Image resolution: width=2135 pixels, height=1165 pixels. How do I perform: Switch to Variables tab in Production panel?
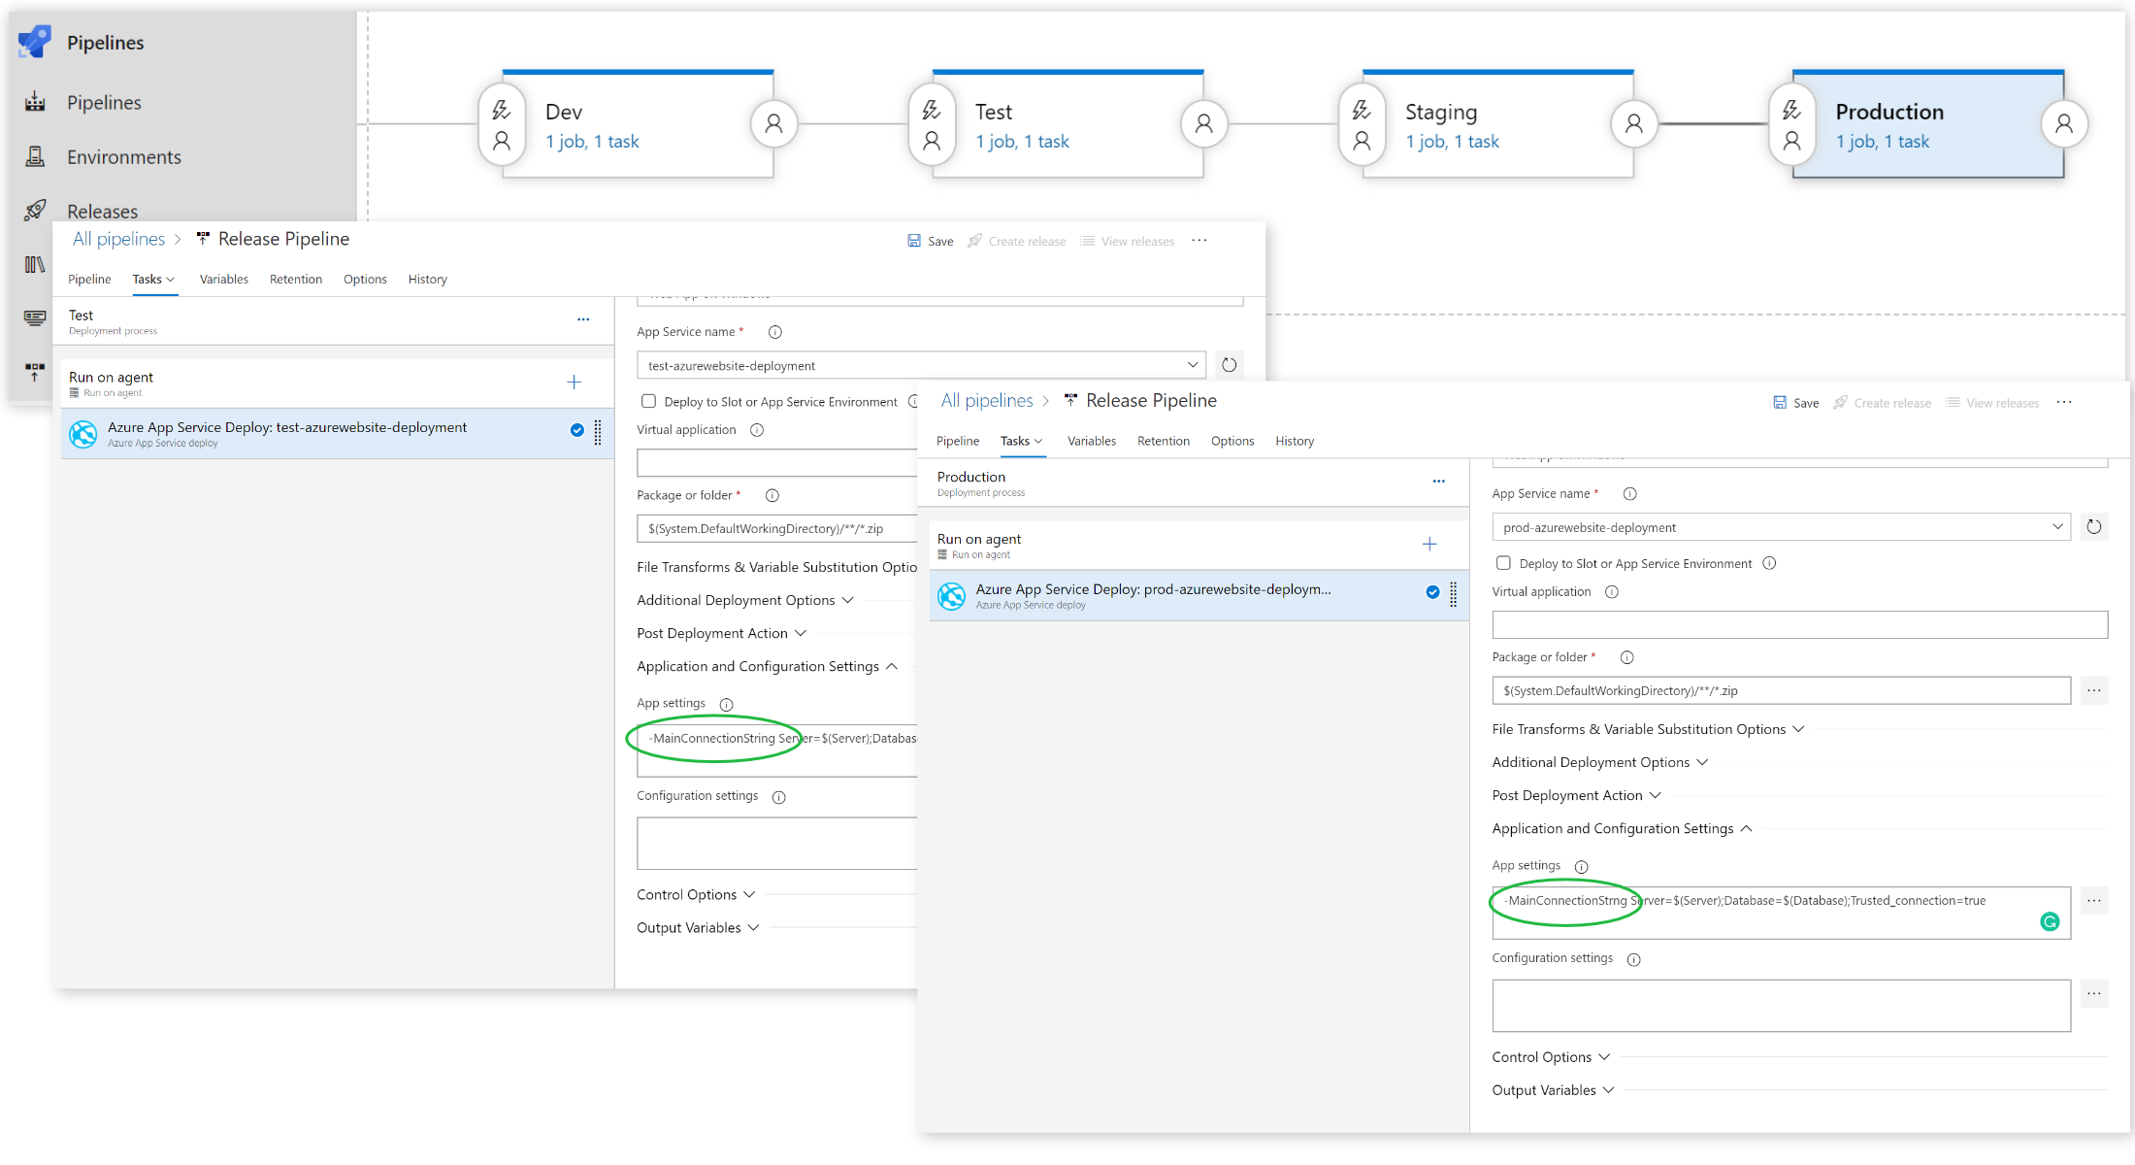click(x=1091, y=441)
